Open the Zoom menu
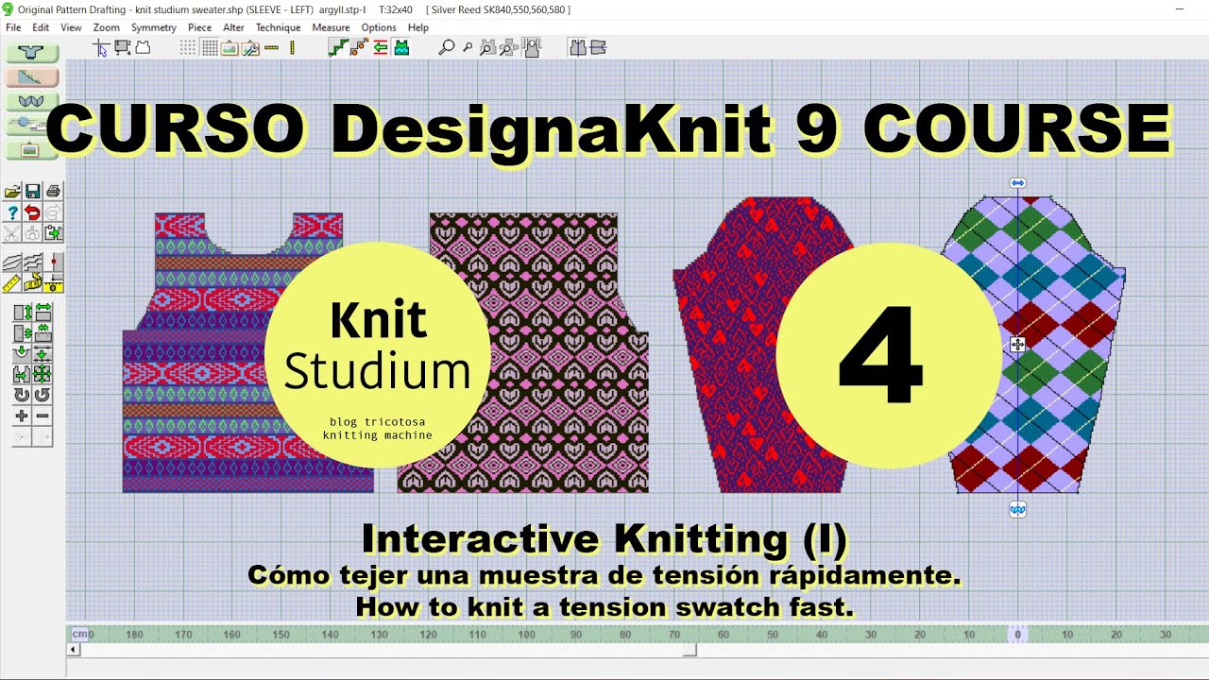The image size is (1209, 680). tap(106, 27)
